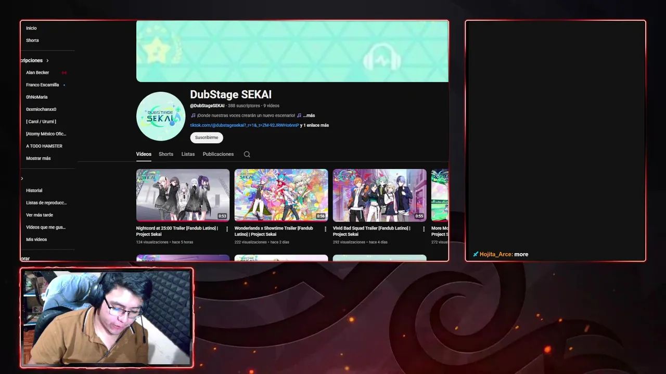
Task: Go to Inicio in the sidebar
Action: coord(31,28)
